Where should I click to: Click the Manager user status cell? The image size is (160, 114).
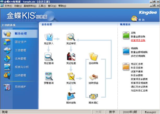(150, 112)
